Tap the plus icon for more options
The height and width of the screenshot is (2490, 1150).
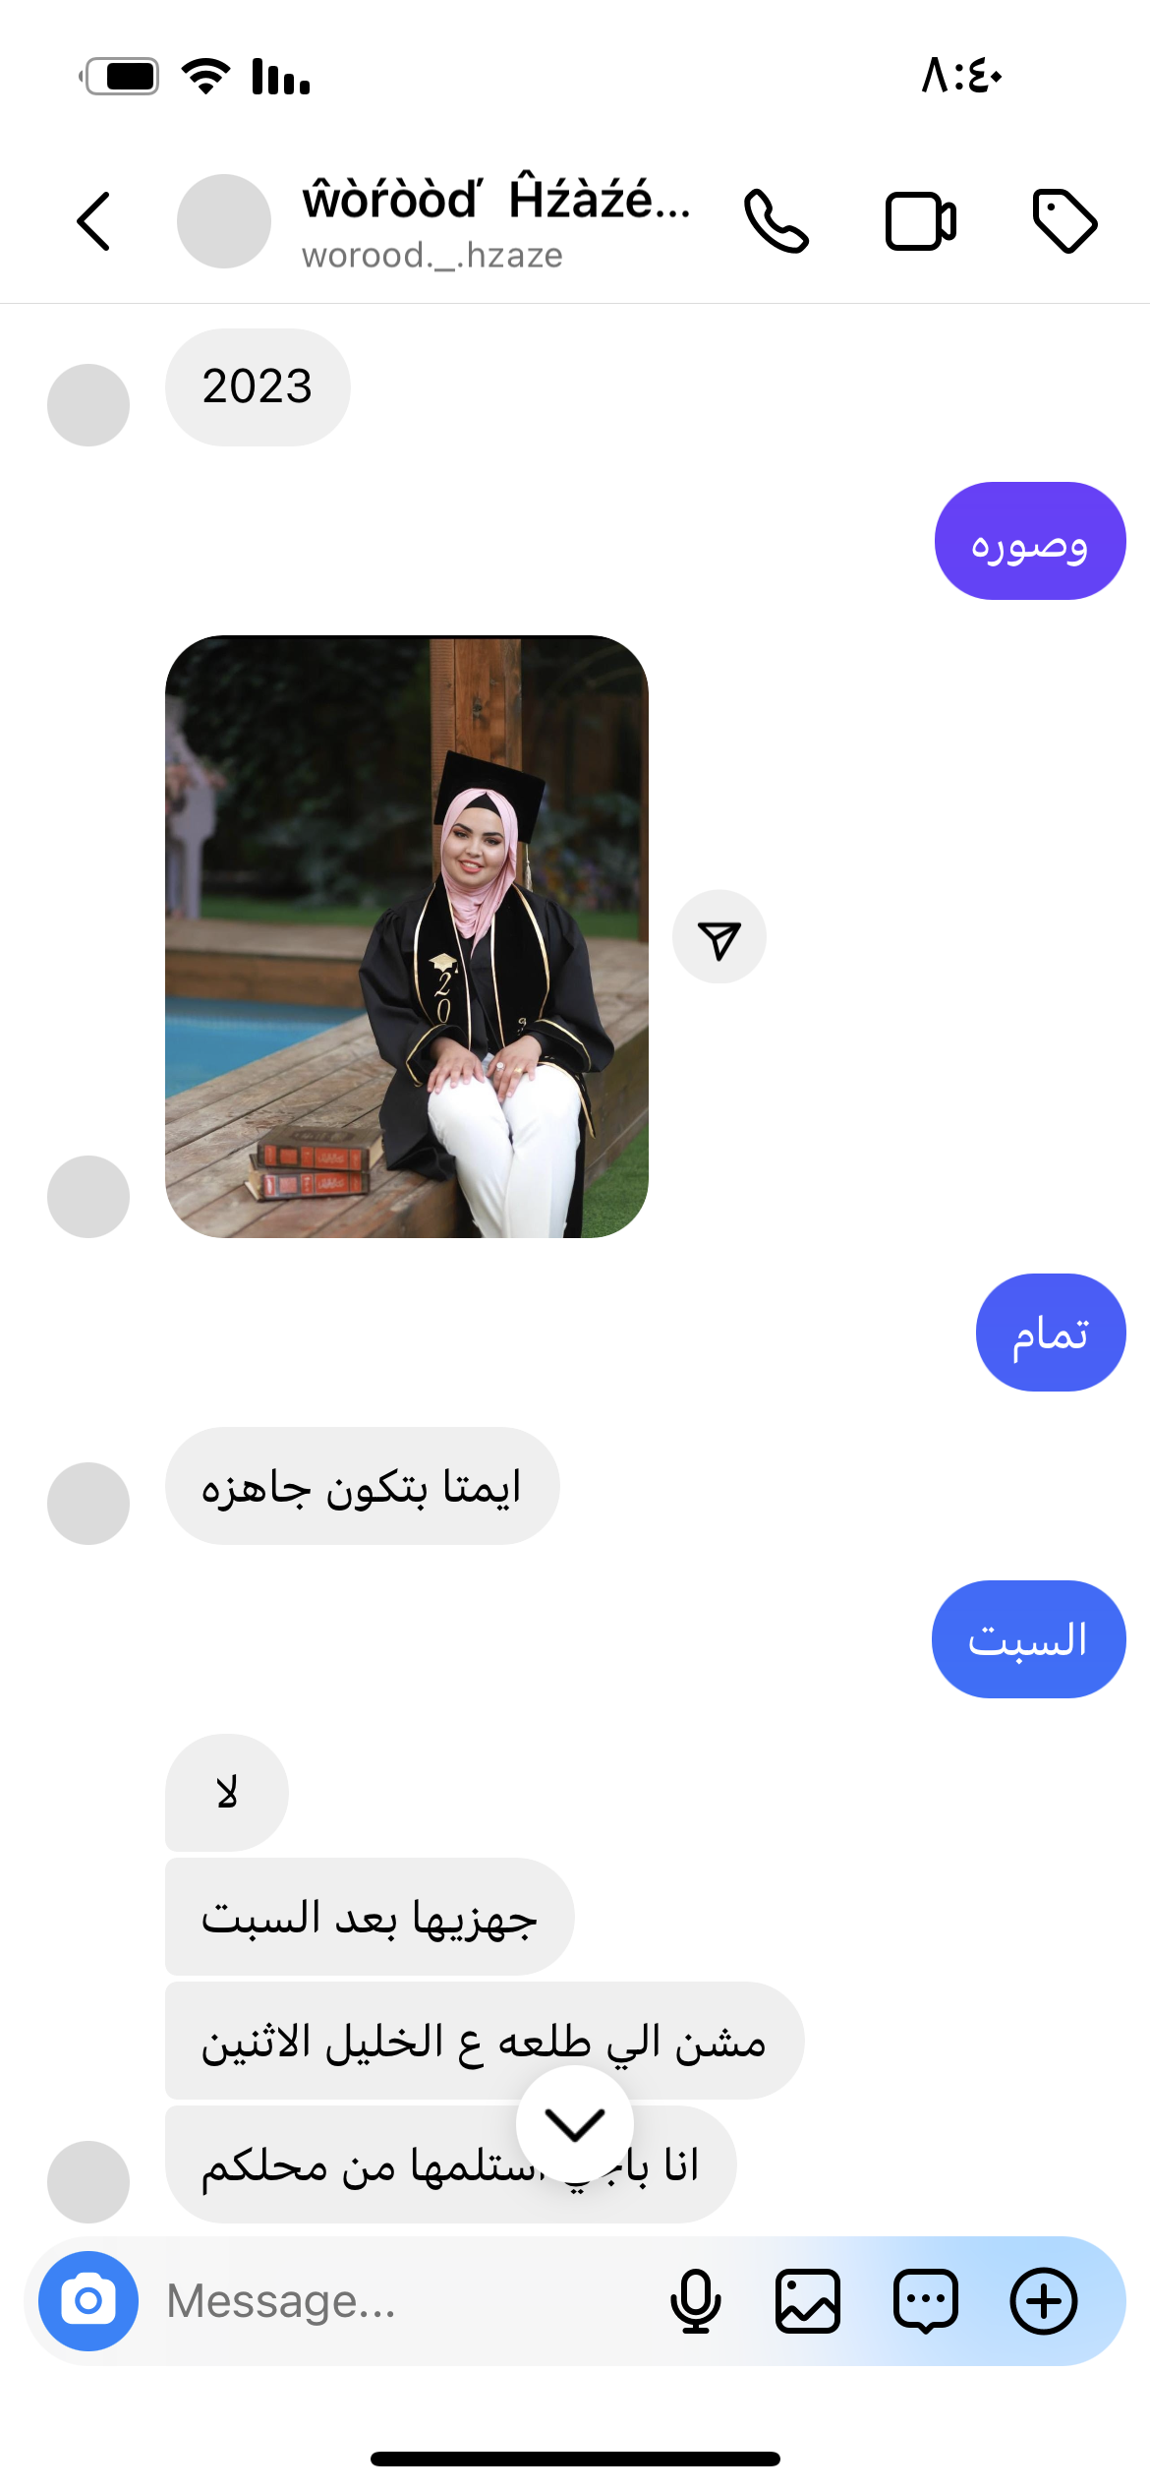tap(1044, 2301)
